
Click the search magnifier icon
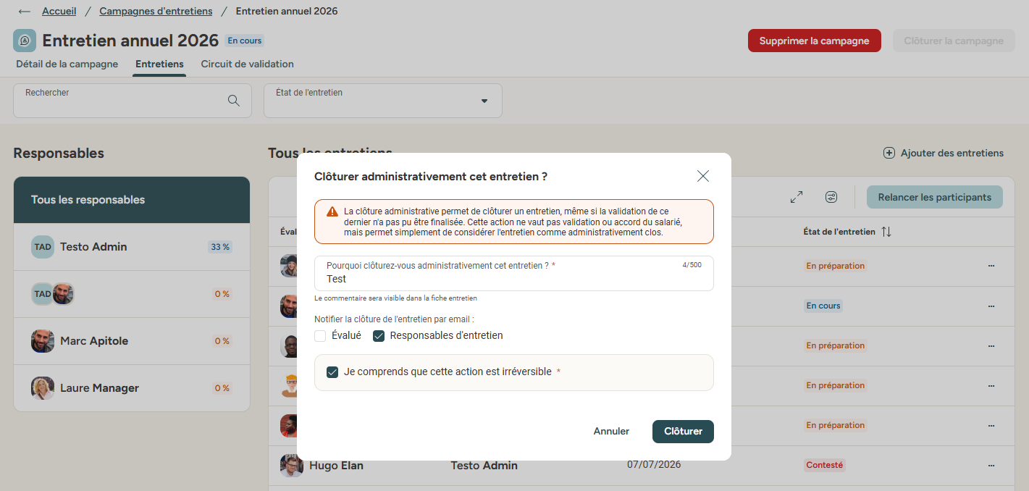click(x=234, y=101)
